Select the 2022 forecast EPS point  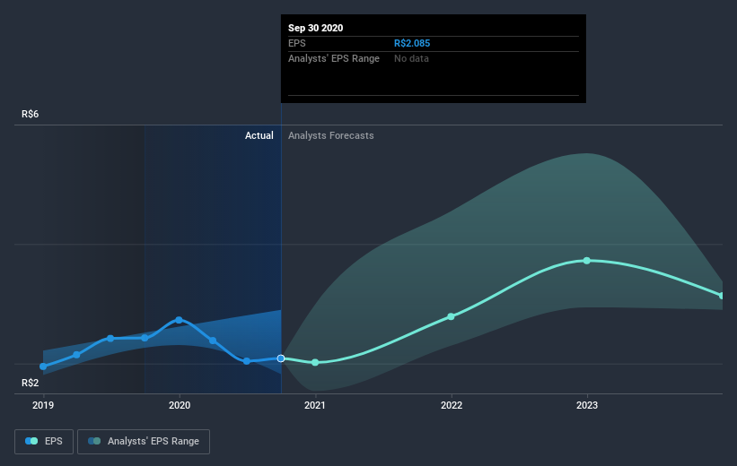coord(451,316)
